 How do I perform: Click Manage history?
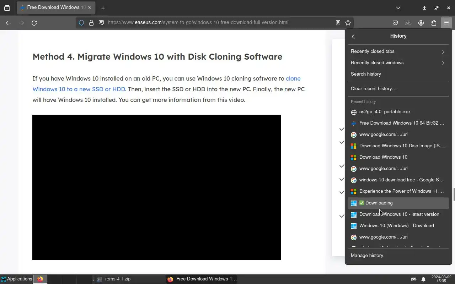click(398, 256)
